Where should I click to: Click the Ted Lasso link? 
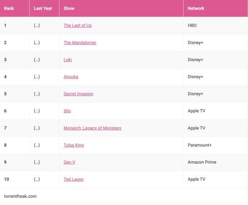click(73, 179)
